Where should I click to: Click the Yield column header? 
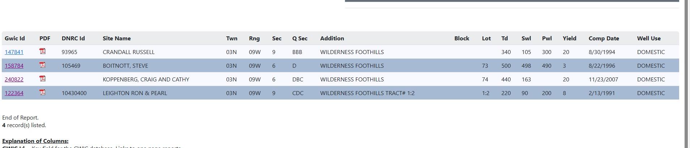(x=569, y=39)
